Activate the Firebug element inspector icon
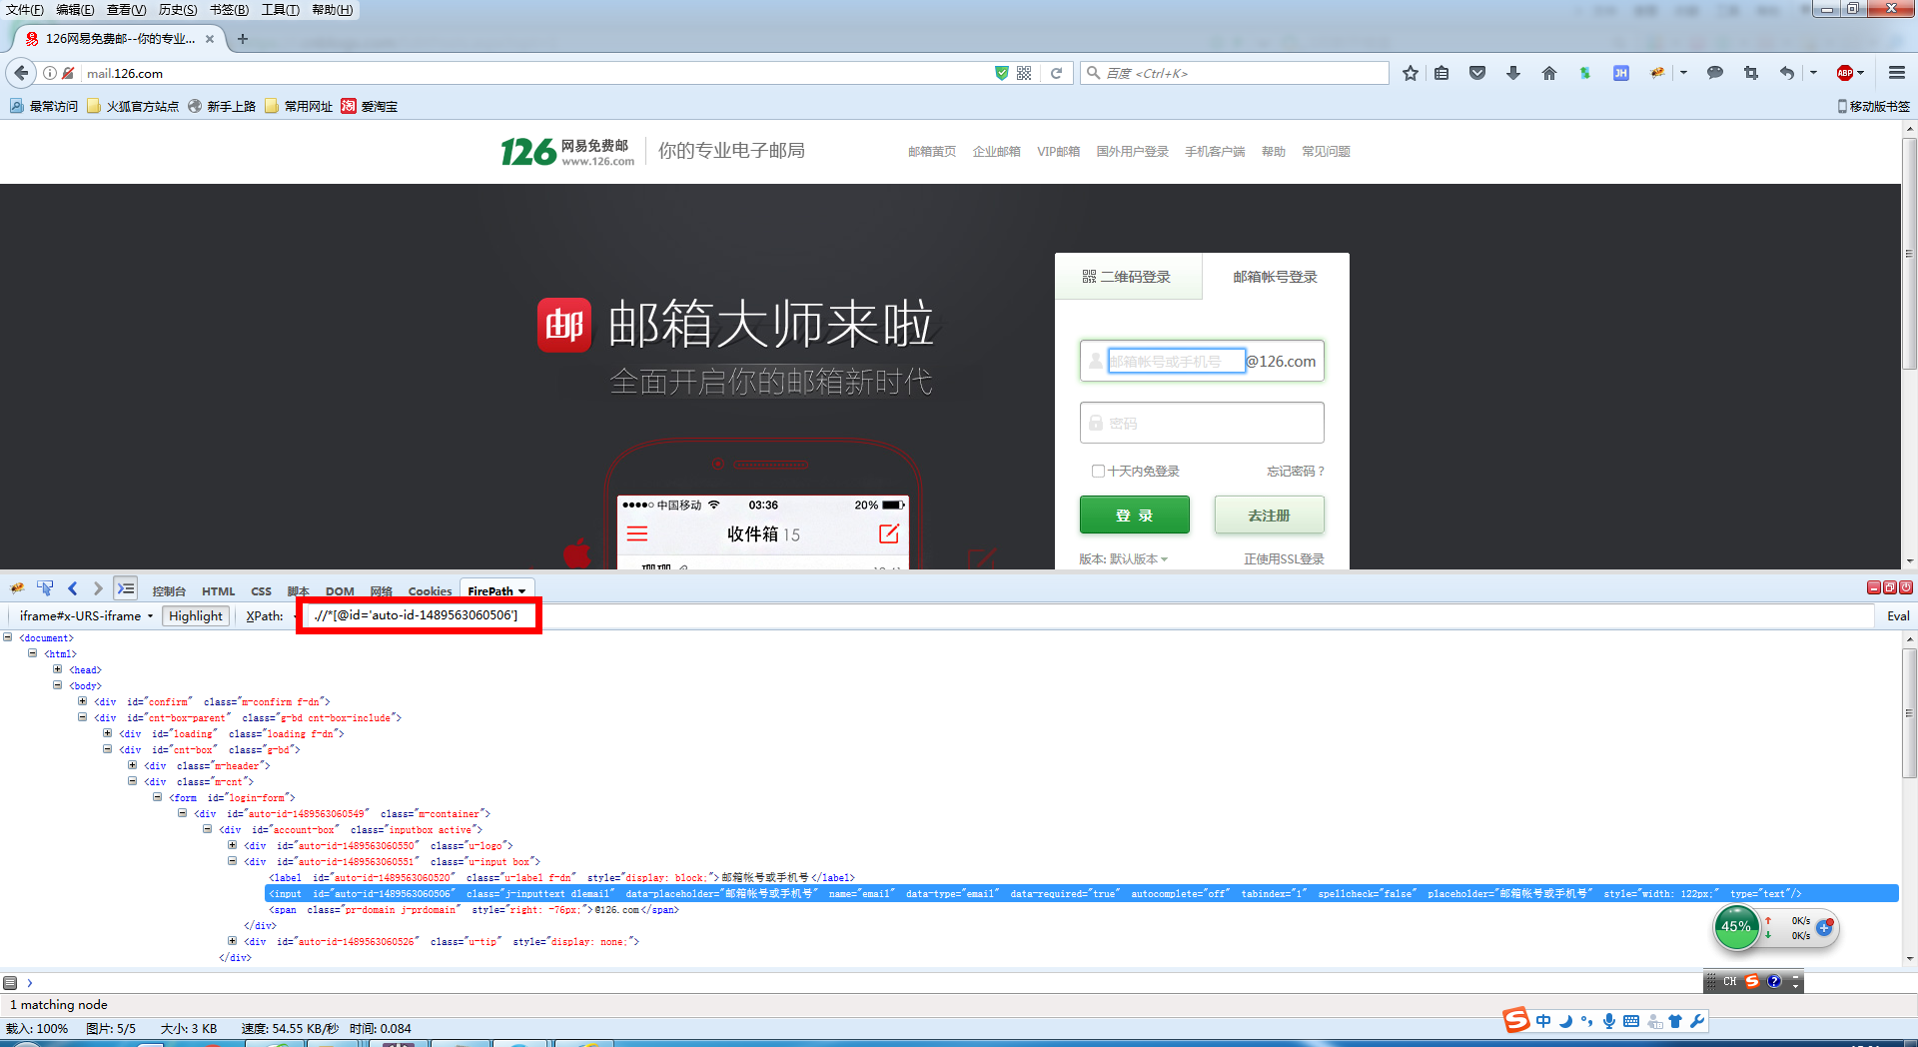 (x=45, y=588)
